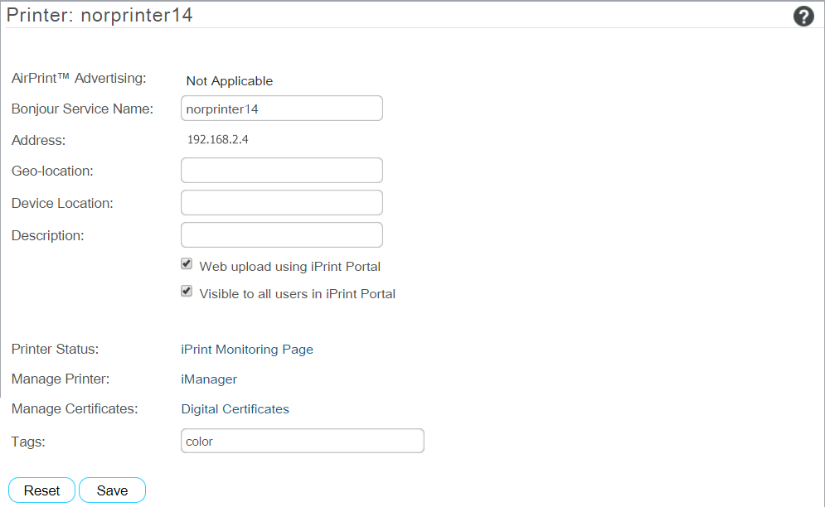Open the iPrint Monitoring Page link
The height and width of the screenshot is (507, 825).
(247, 350)
